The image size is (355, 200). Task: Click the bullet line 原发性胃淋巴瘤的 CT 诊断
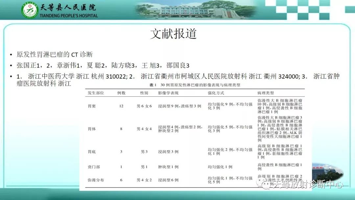pyautogui.click(x=55, y=54)
